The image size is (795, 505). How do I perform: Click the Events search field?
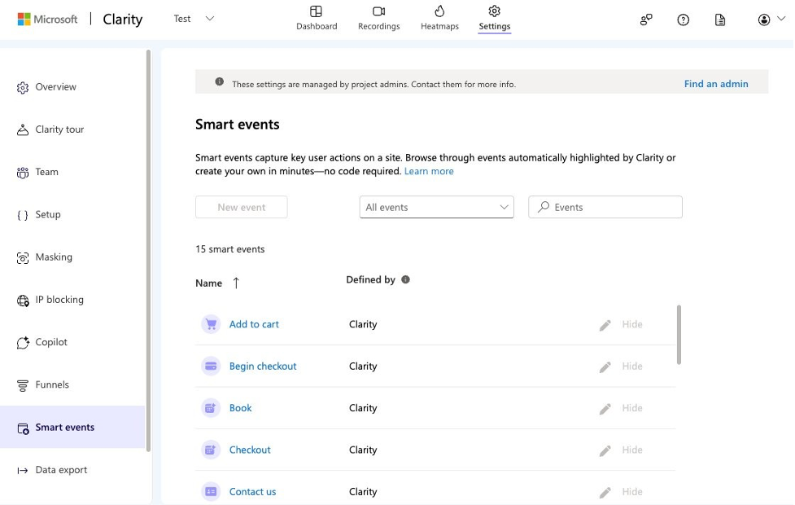point(605,208)
